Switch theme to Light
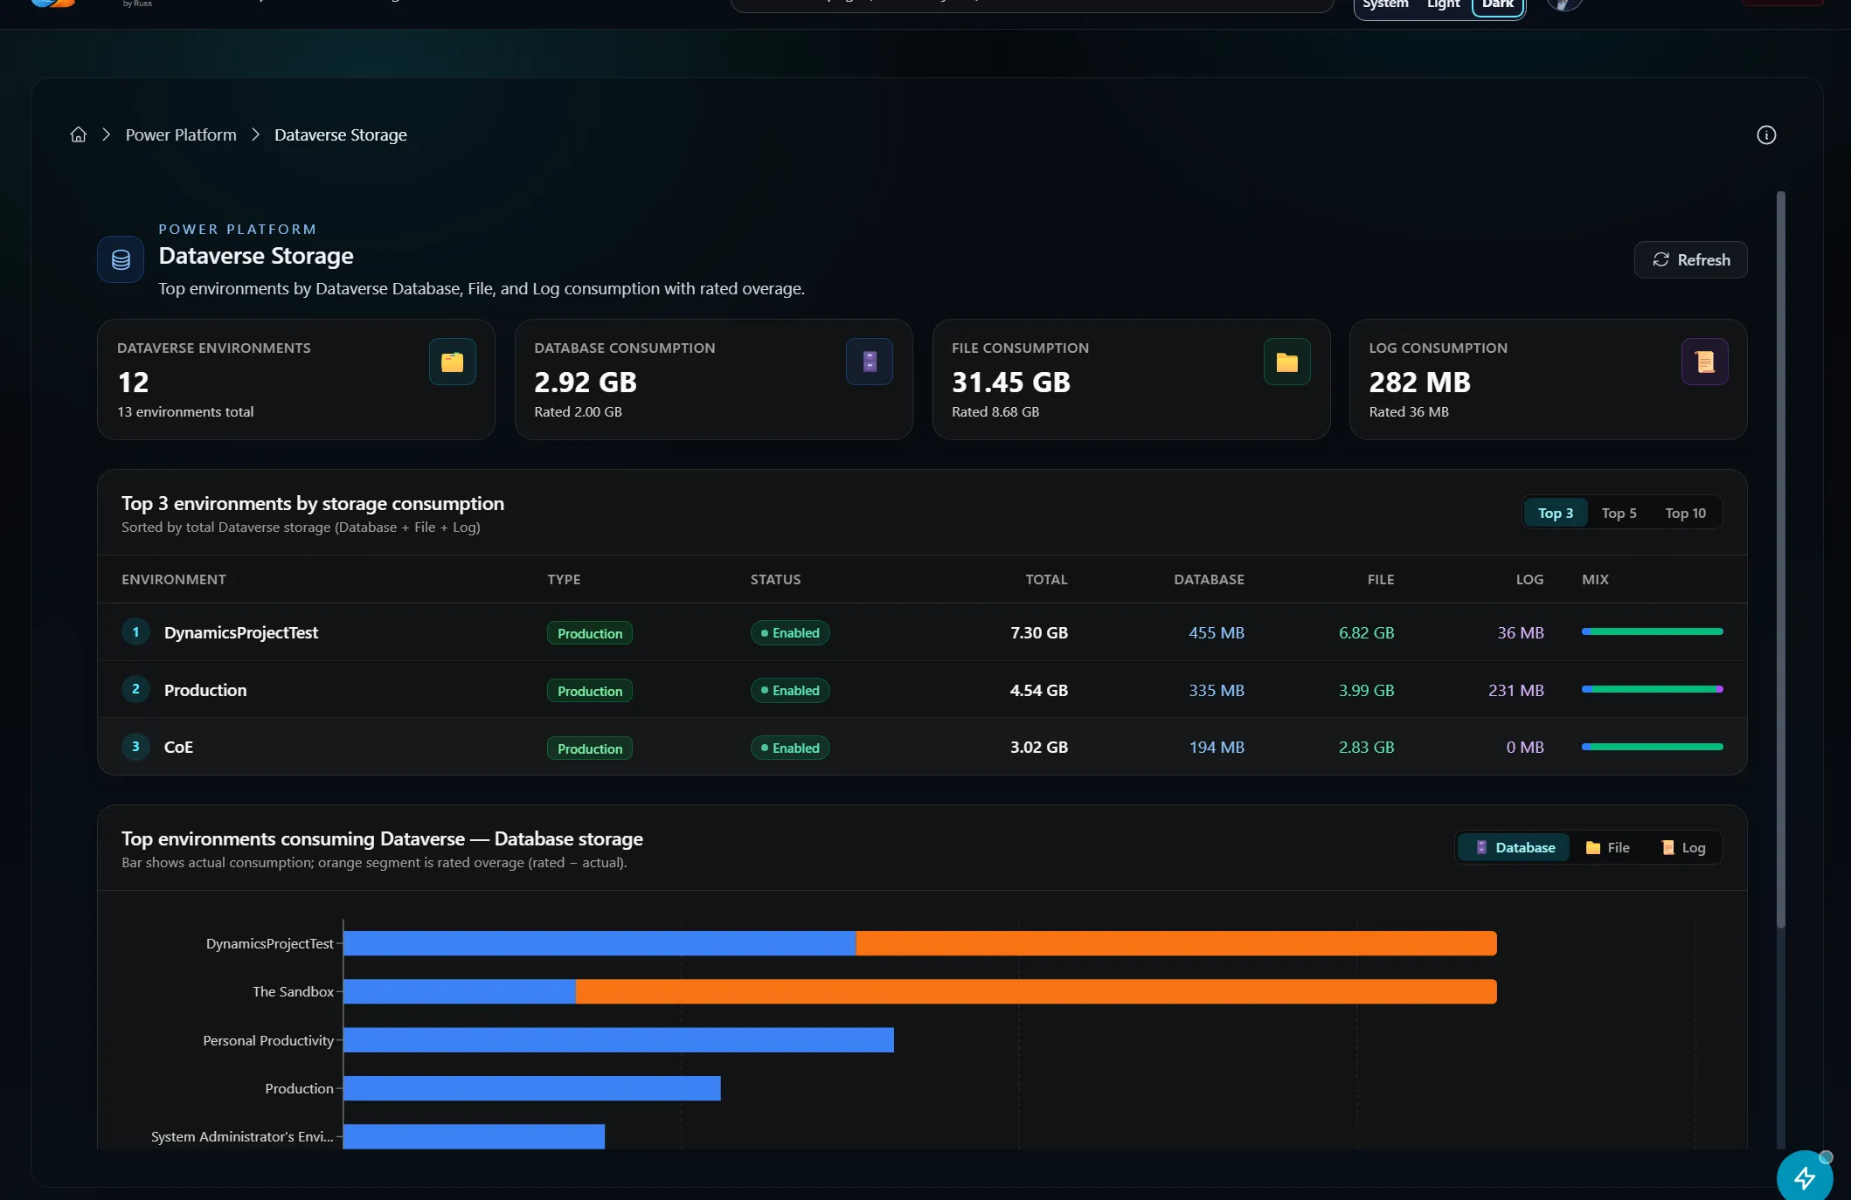Image resolution: width=1851 pixels, height=1200 pixels. pyautogui.click(x=1443, y=5)
